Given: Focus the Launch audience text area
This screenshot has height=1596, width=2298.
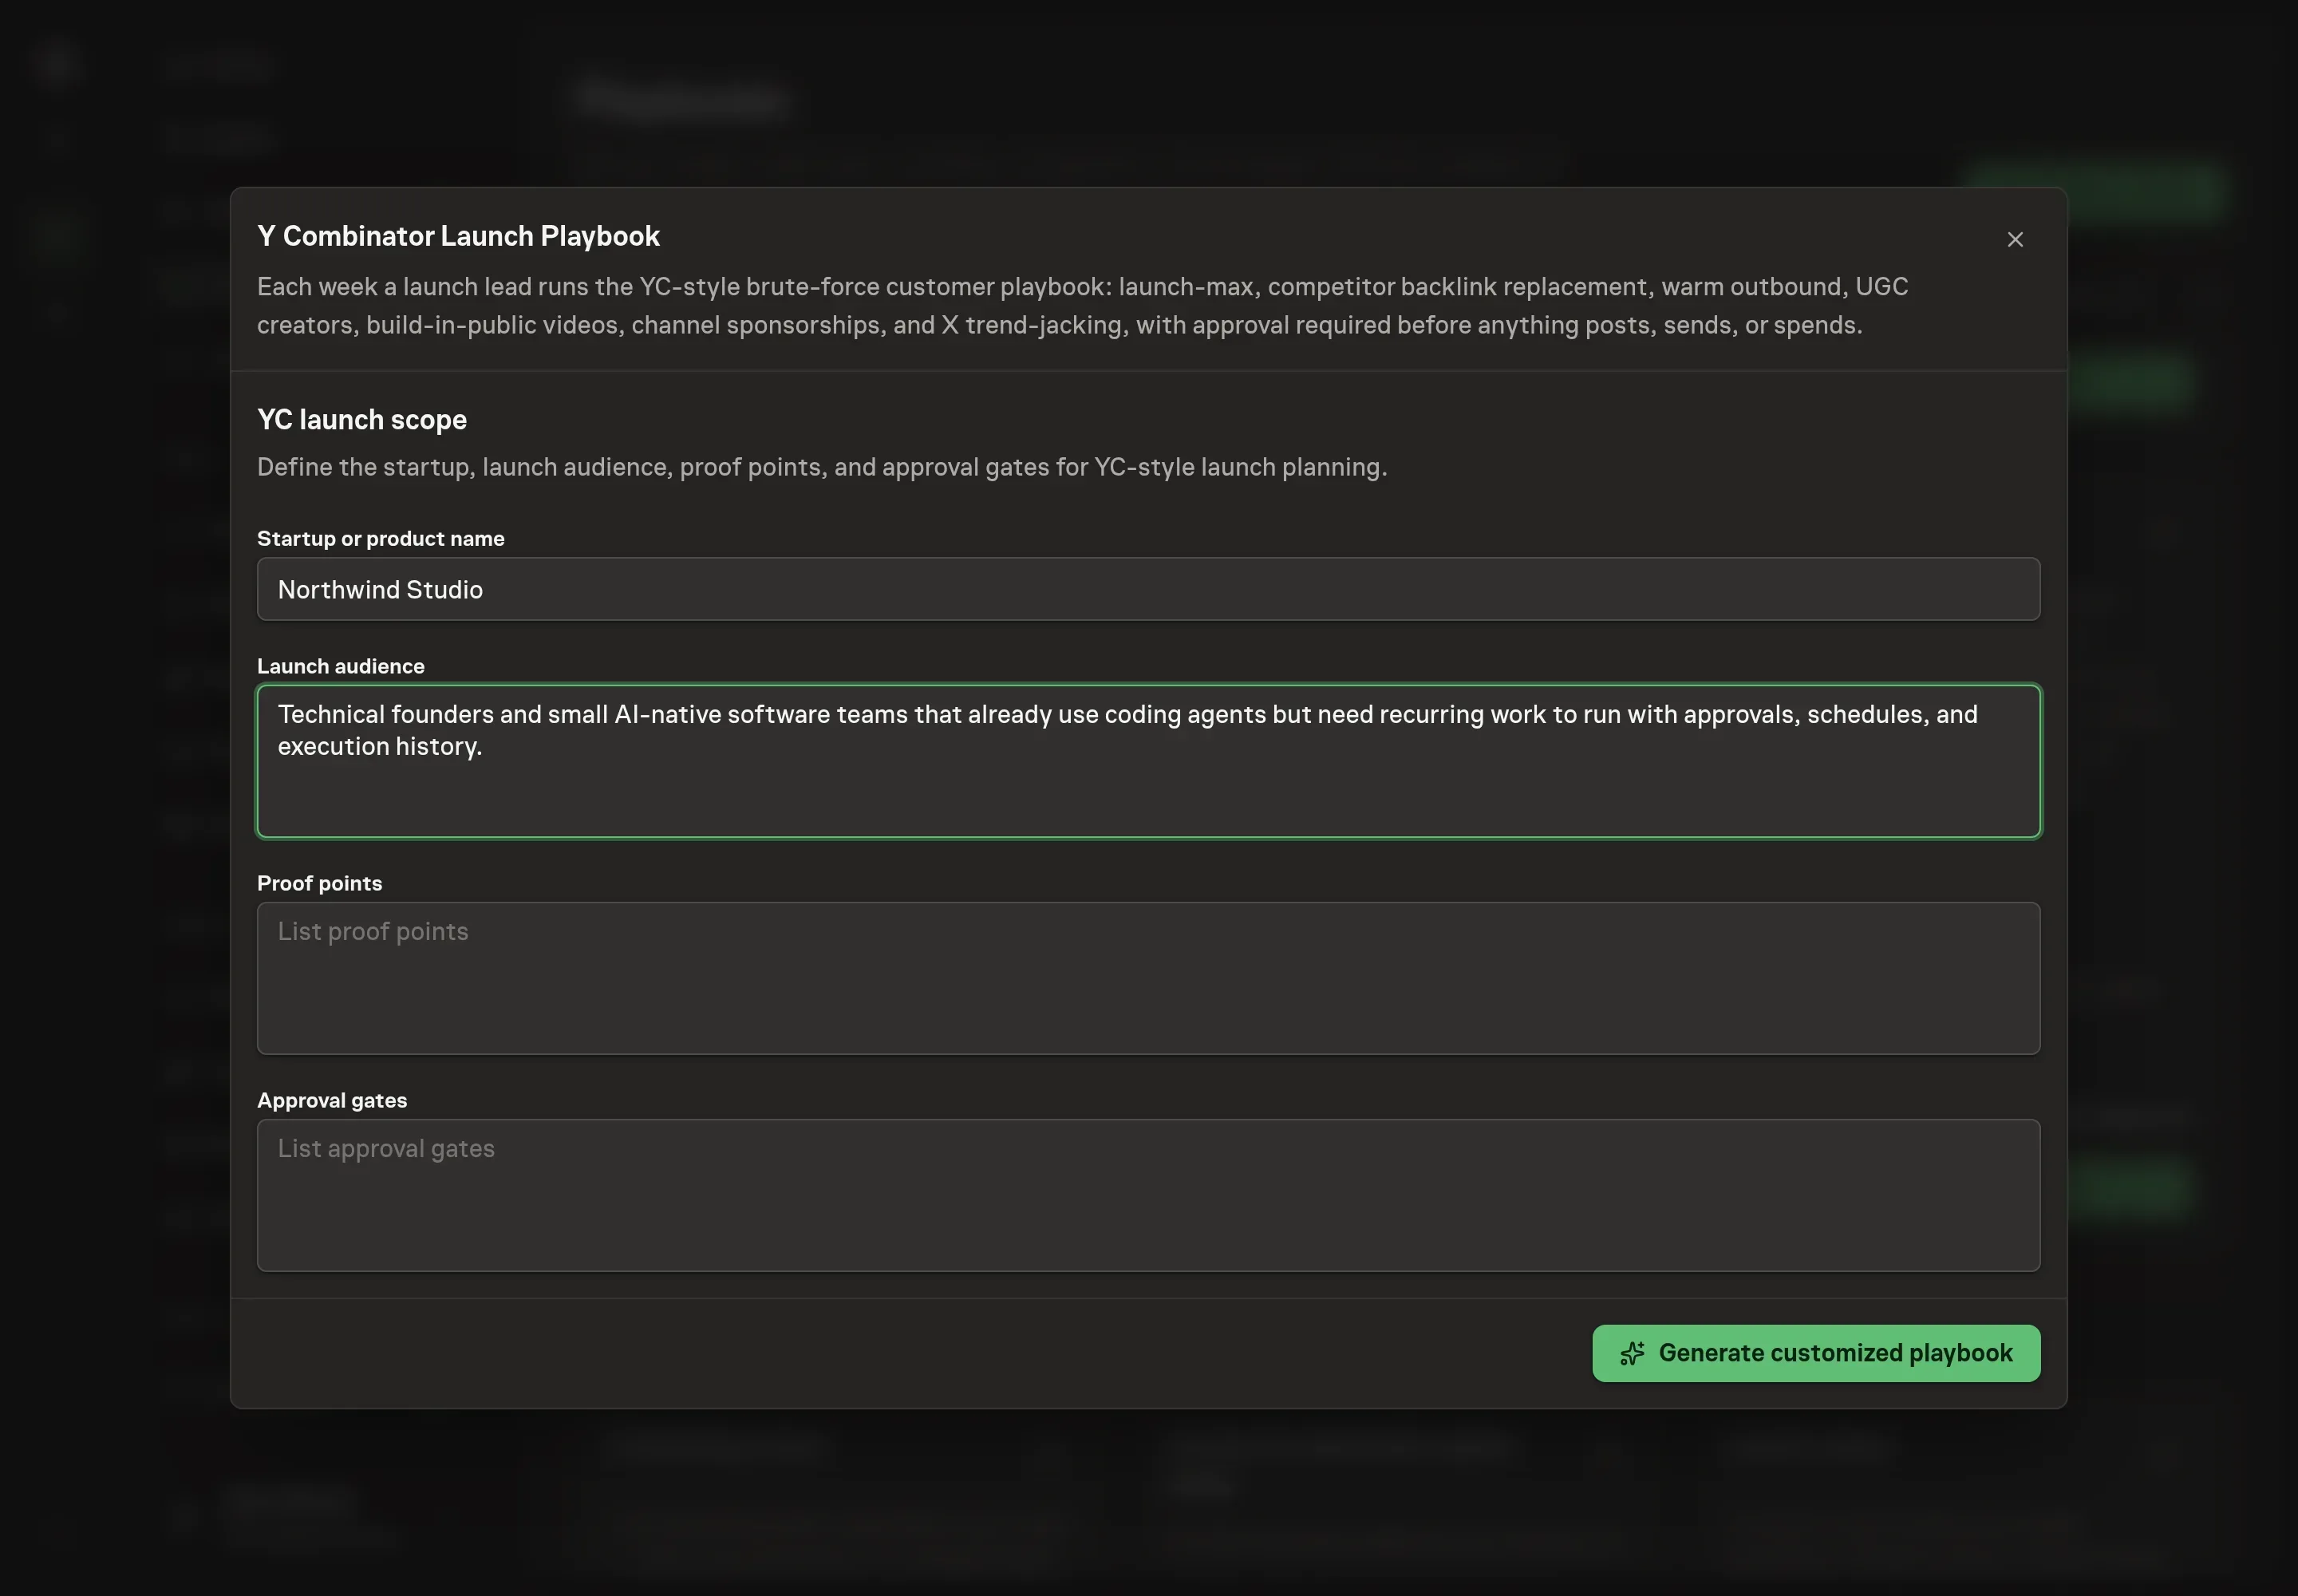Looking at the screenshot, I should (1148, 761).
